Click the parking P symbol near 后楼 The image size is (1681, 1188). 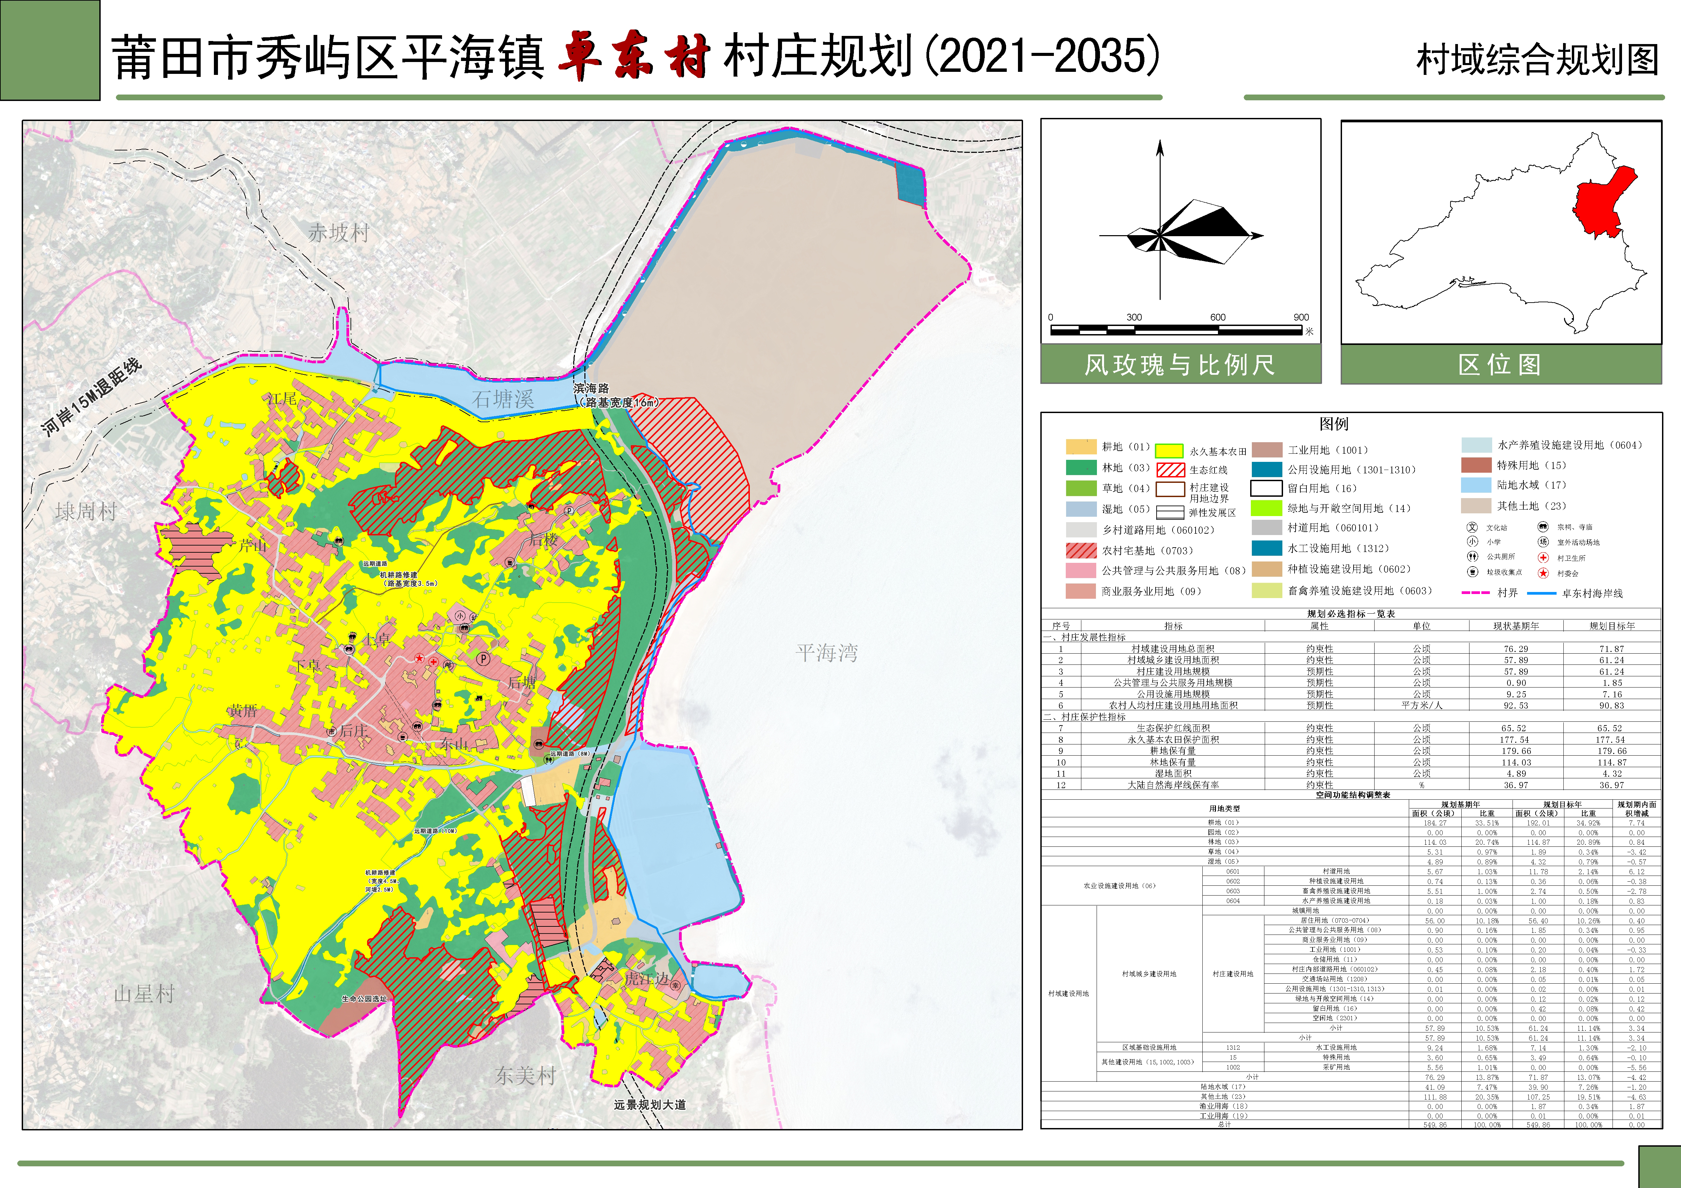click(x=569, y=510)
